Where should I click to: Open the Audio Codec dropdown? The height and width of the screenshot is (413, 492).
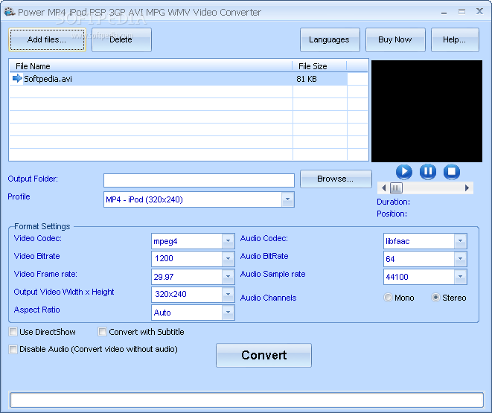(460, 241)
